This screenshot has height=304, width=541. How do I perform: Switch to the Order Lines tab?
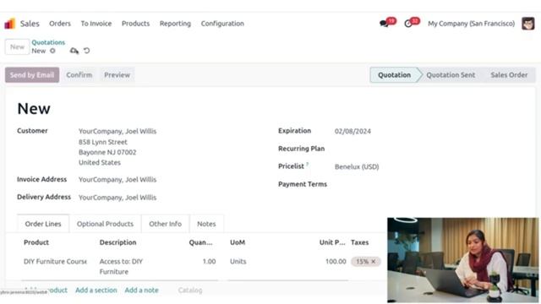43,224
